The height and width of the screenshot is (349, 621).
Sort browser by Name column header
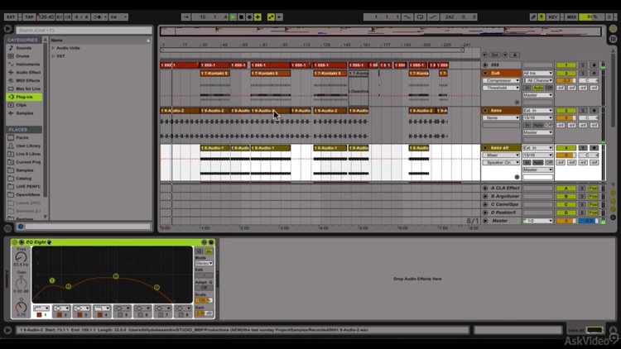[x=101, y=40]
